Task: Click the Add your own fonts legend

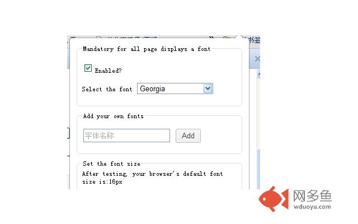Action: tap(114, 116)
